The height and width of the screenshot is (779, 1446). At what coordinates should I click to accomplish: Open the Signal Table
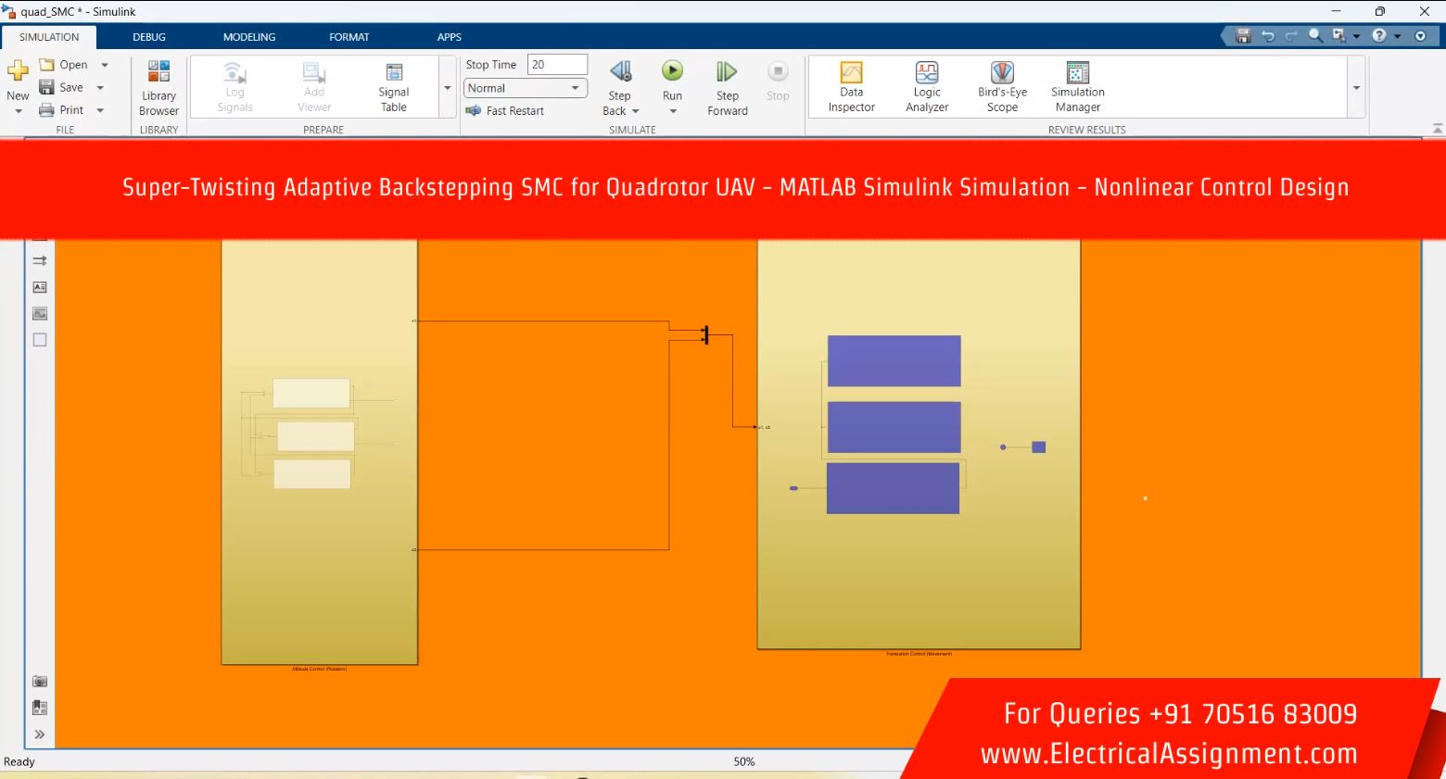pos(393,86)
